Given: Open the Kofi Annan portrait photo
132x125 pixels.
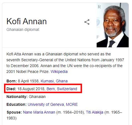Looking at the screenshot, I should pyautogui.click(x=113, y=25).
